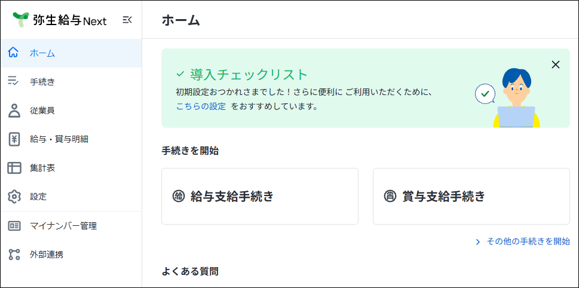This screenshot has height=288, width=579.
Task: Start the 賞与支給手続き card
Action: click(x=471, y=196)
